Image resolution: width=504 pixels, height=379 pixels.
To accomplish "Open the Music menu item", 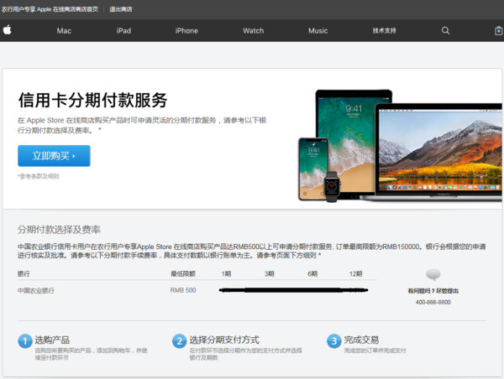I will coord(318,31).
